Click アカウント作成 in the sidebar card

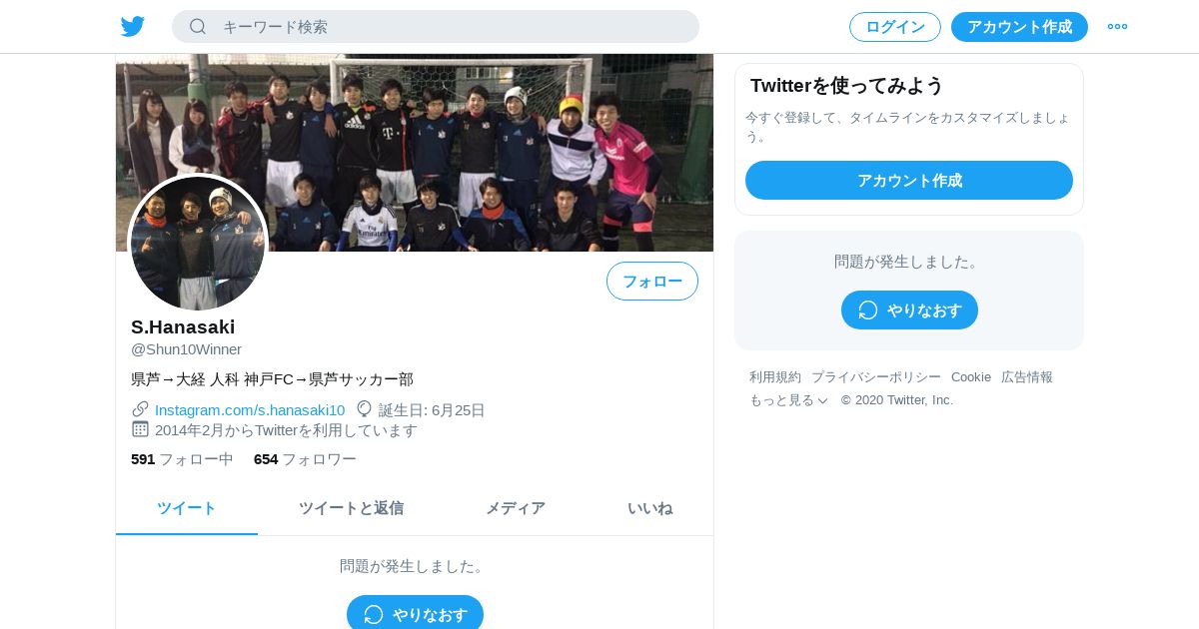tap(909, 180)
